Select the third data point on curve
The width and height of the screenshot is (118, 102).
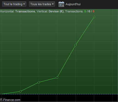pyautogui.click(x=57, y=78)
